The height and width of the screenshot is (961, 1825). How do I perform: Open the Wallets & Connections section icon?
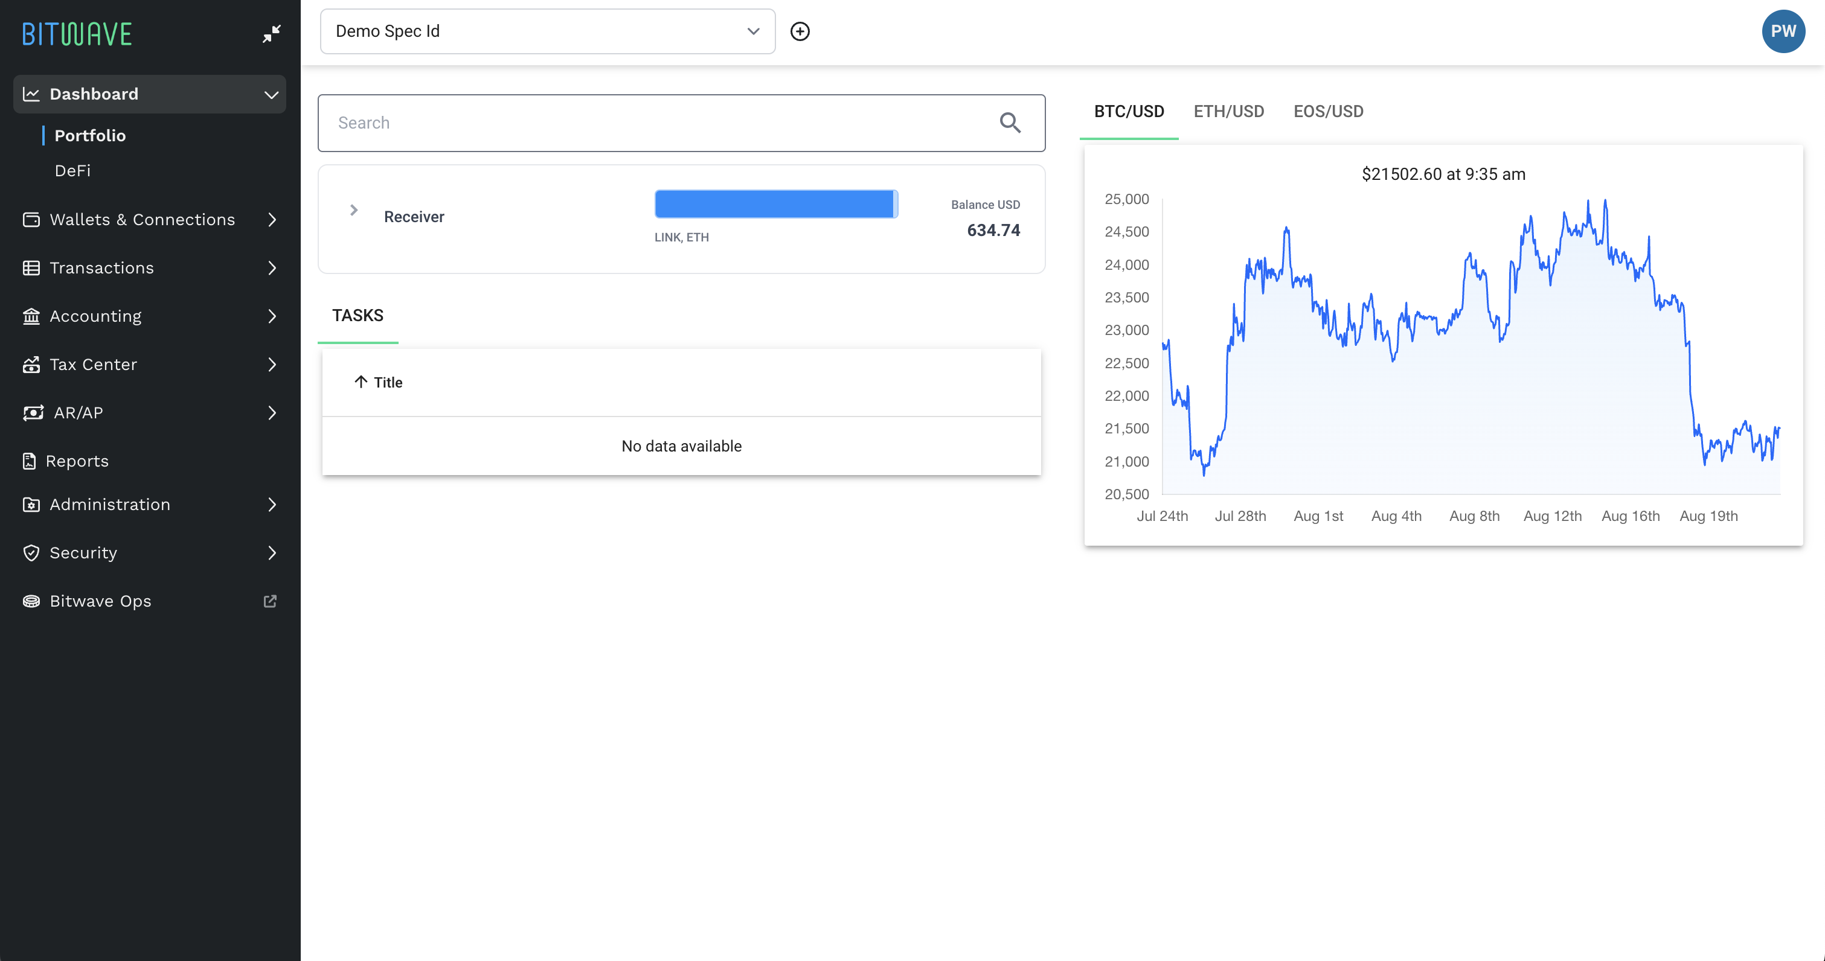pyautogui.click(x=31, y=220)
